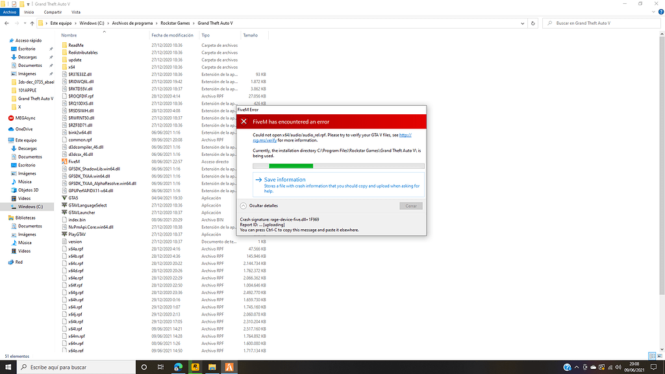The height and width of the screenshot is (374, 665).
Task: Go back using the back navigation arrow
Action: click(6, 23)
